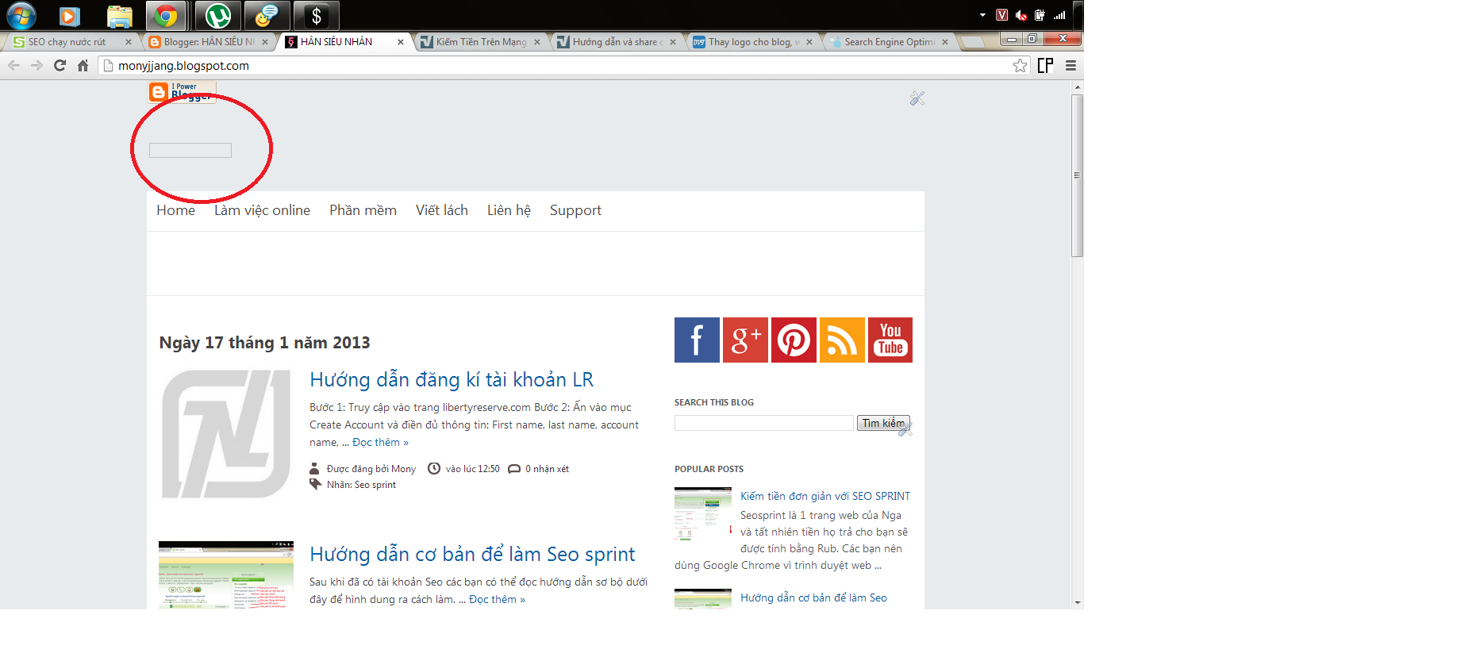Switch to the SEO chạy nước rút tab
This screenshot has width=1476, height=657.
tap(67, 42)
